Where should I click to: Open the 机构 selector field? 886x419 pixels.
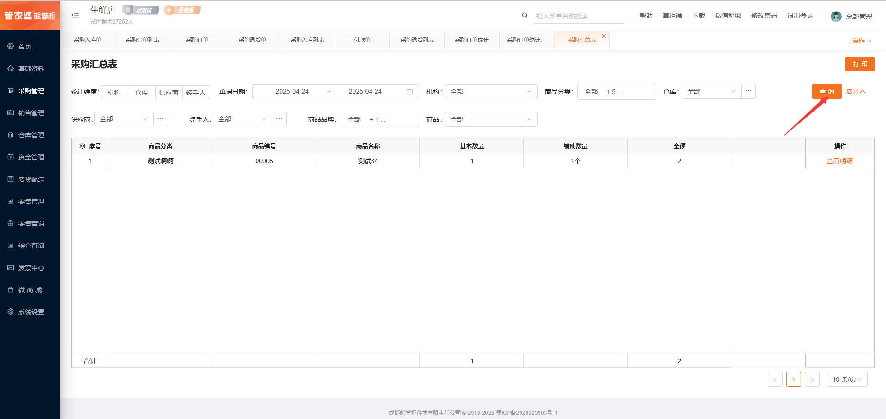(x=491, y=92)
